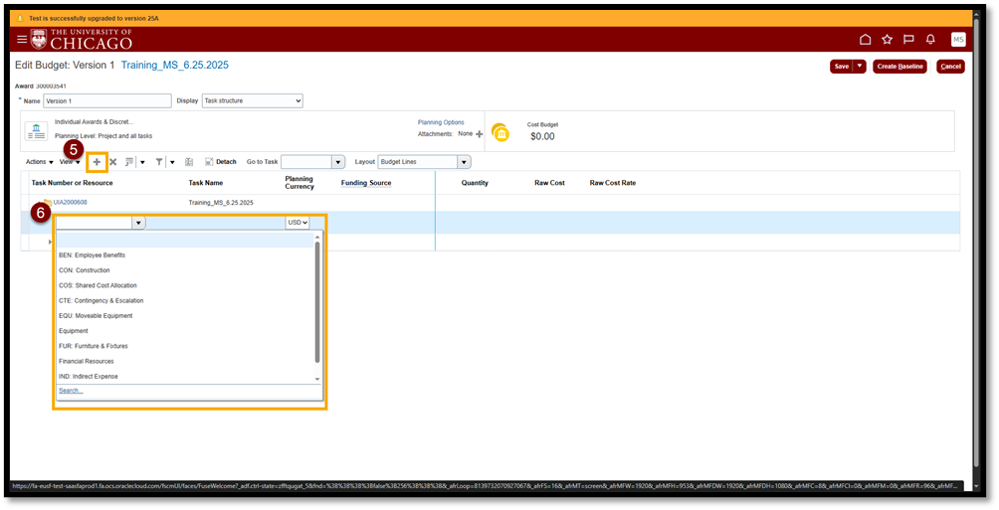Click the delete row X icon
Image resolution: width=999 pixels, height=510 pixels.
click(112, 161)
